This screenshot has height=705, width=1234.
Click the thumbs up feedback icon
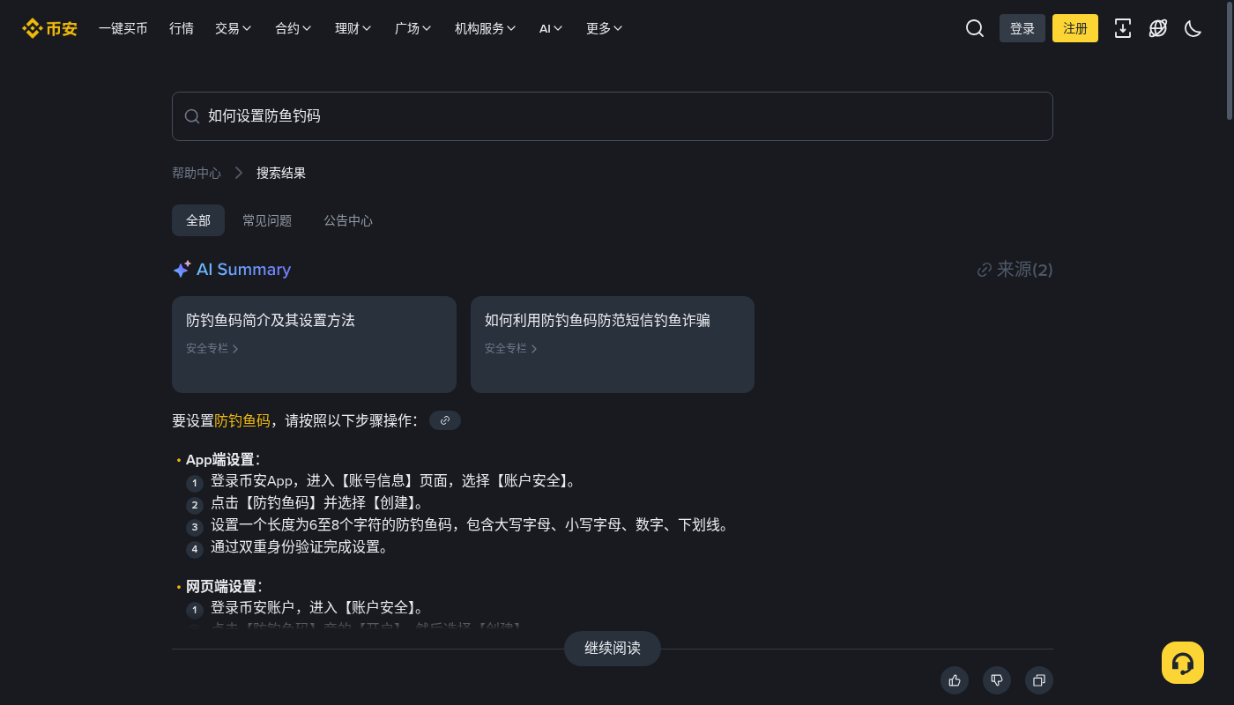click(x=955, y=680)
